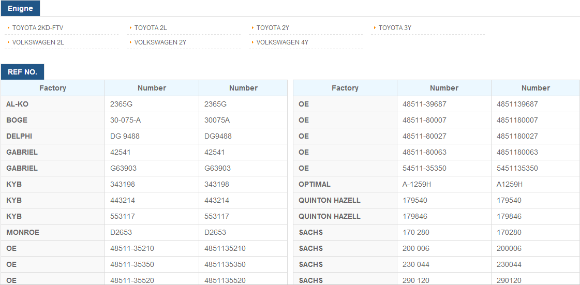
Task: Select QUINTON HAZELL cell in 179540 row
Action: tap(345, 200)
